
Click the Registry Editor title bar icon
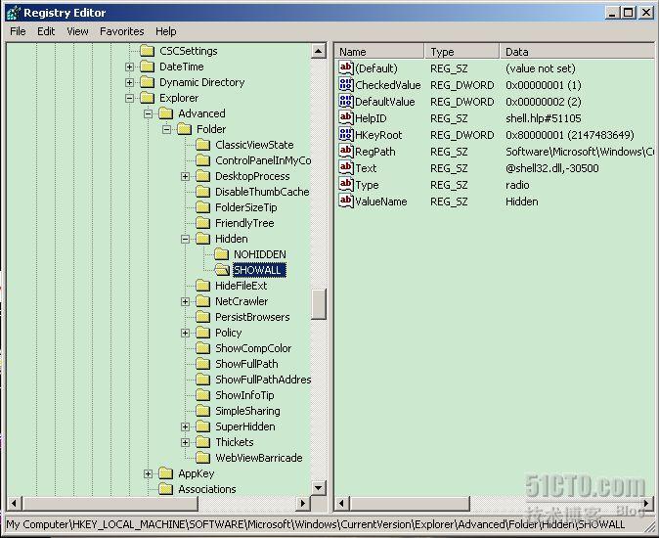(x=14, y=13)
